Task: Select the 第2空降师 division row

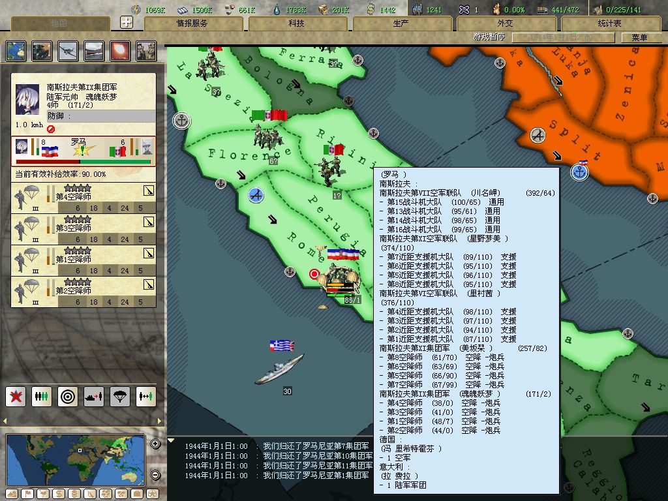Action: (83, 292)
